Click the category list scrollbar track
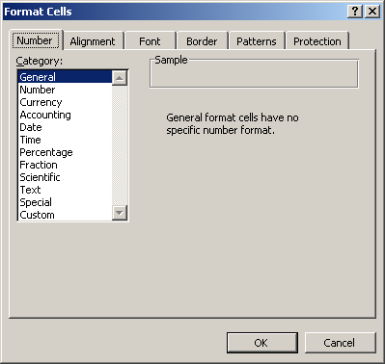 pyautogui.click(x=120, y=145)
